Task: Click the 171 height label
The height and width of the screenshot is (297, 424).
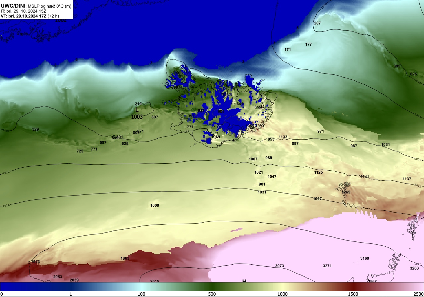Action: tap(288, 50)
